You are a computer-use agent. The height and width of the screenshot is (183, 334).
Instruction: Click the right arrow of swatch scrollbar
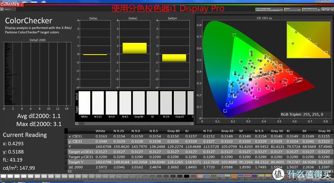point(192,123)
